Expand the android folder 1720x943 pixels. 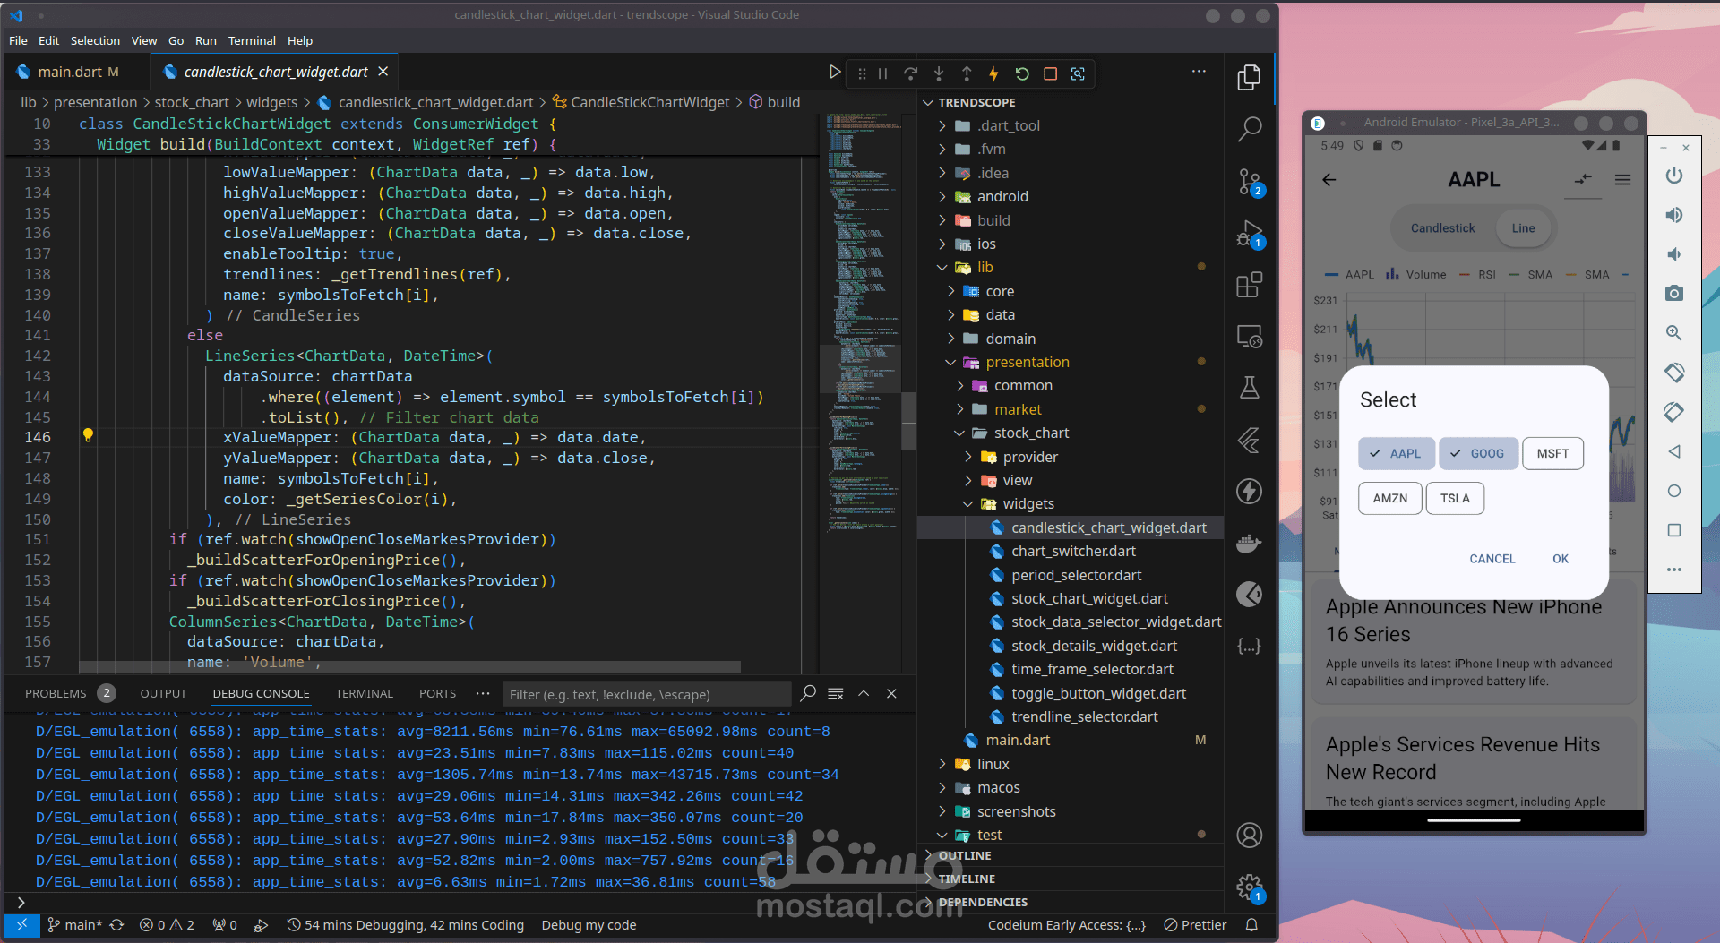click(1071, 196)
